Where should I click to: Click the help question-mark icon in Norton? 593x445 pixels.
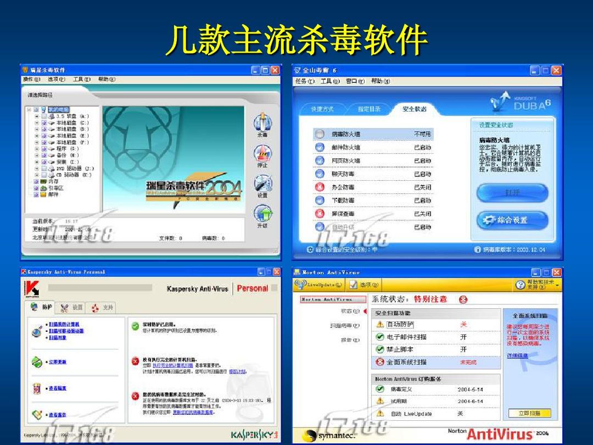pyautogui.click(x=521, y=285)
